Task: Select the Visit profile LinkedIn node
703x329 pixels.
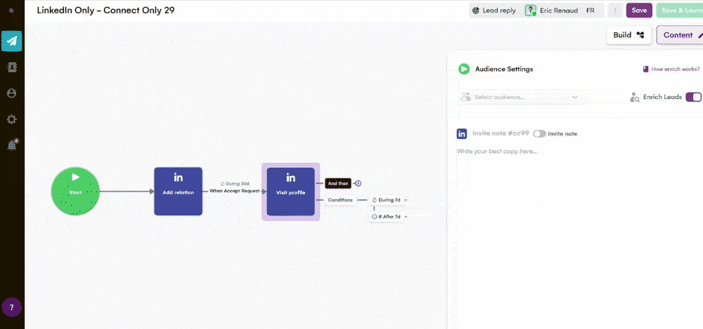Action: click(290, 192)
